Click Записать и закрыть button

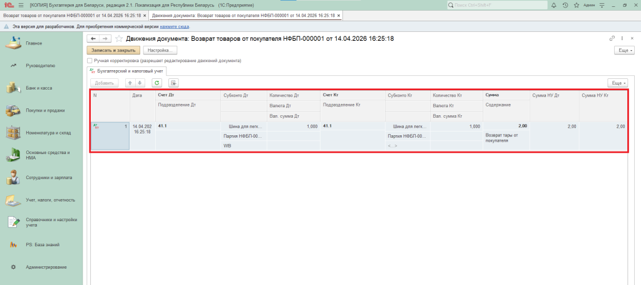point(113,49)
